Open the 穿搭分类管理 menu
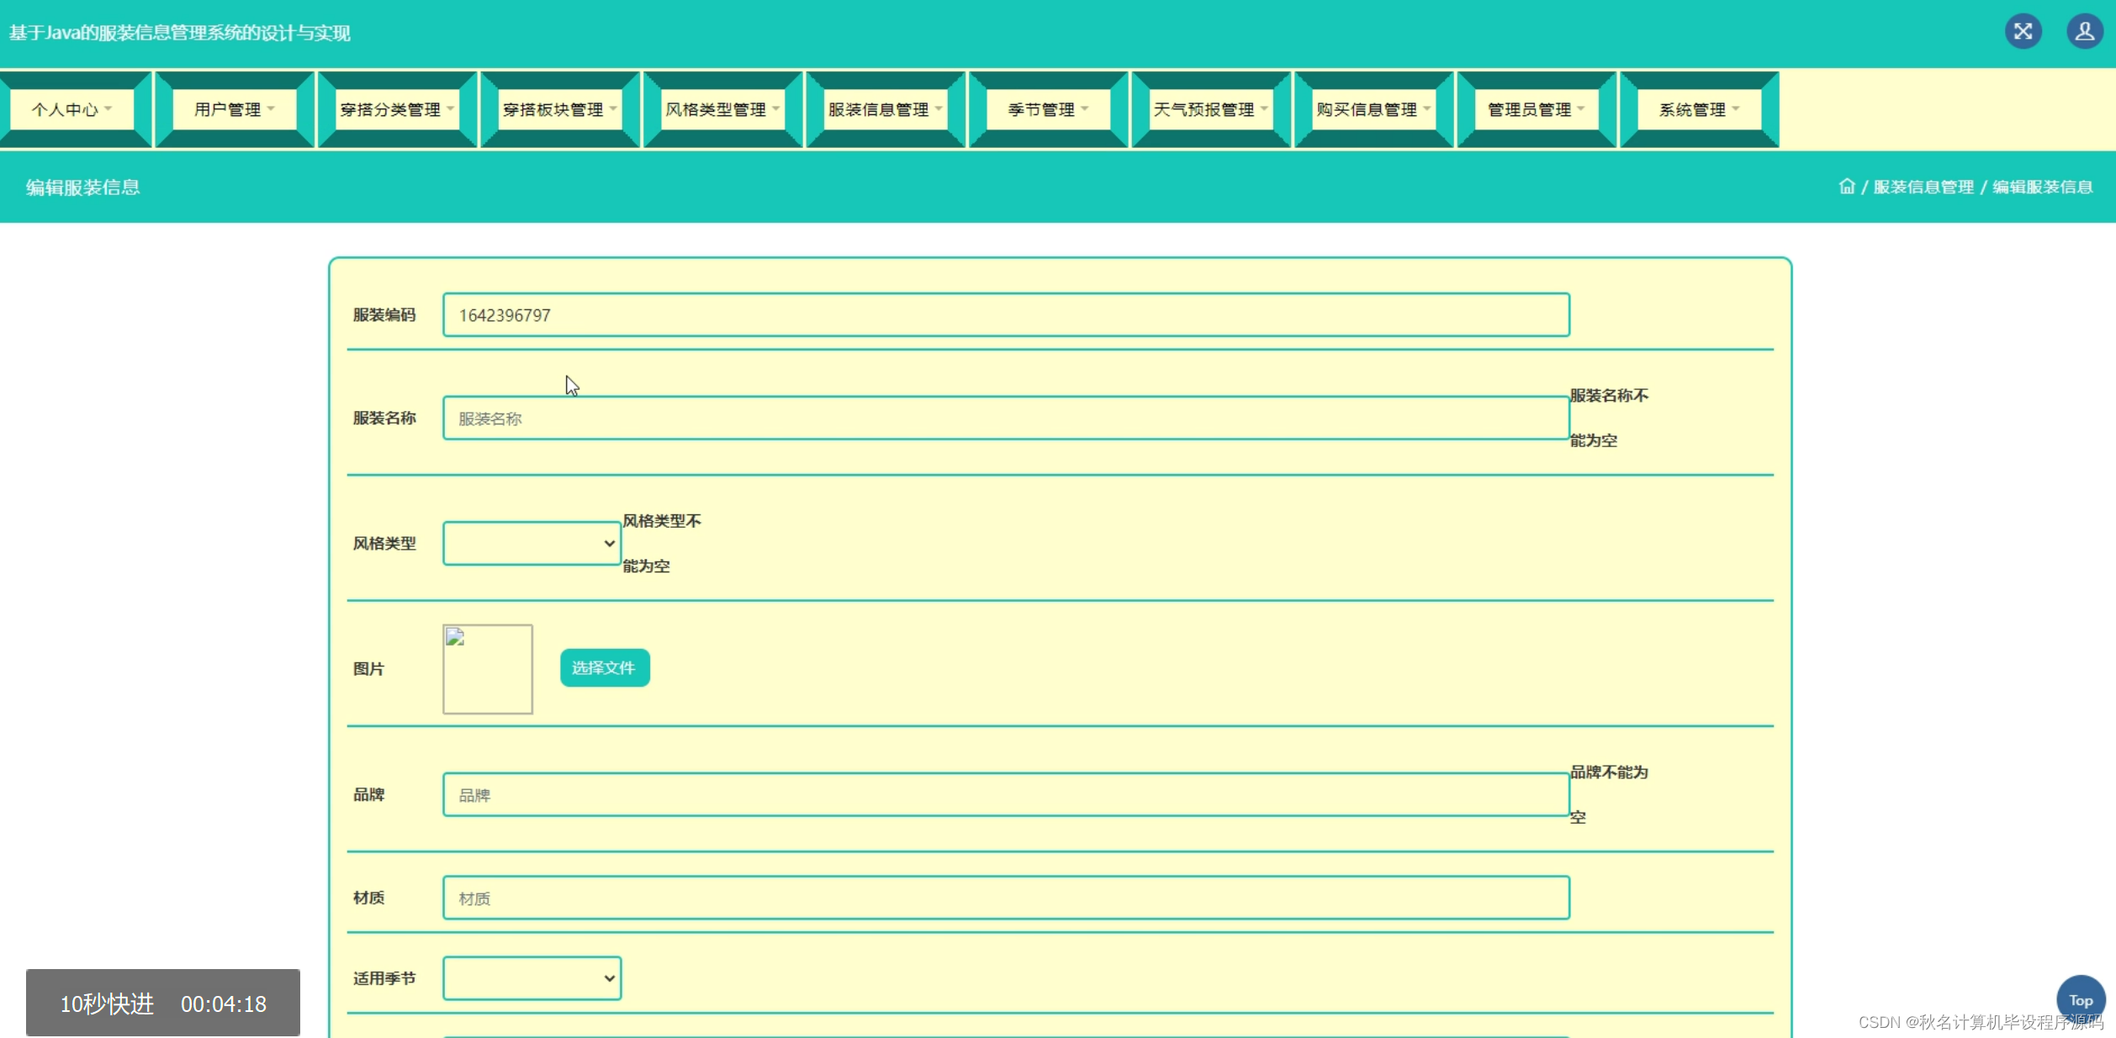The image size is (2116, 1038). 397,110
